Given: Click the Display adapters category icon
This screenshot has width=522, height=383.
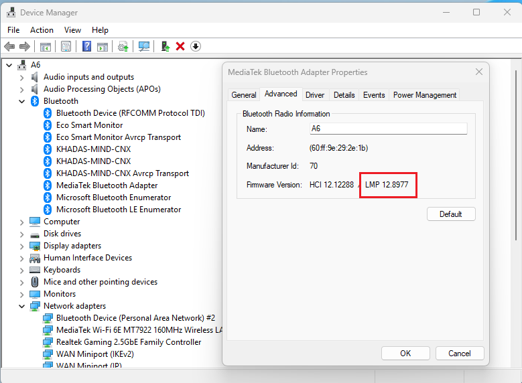Looking at the screenshot, I should pyautogui.click(x=35, y=246).
